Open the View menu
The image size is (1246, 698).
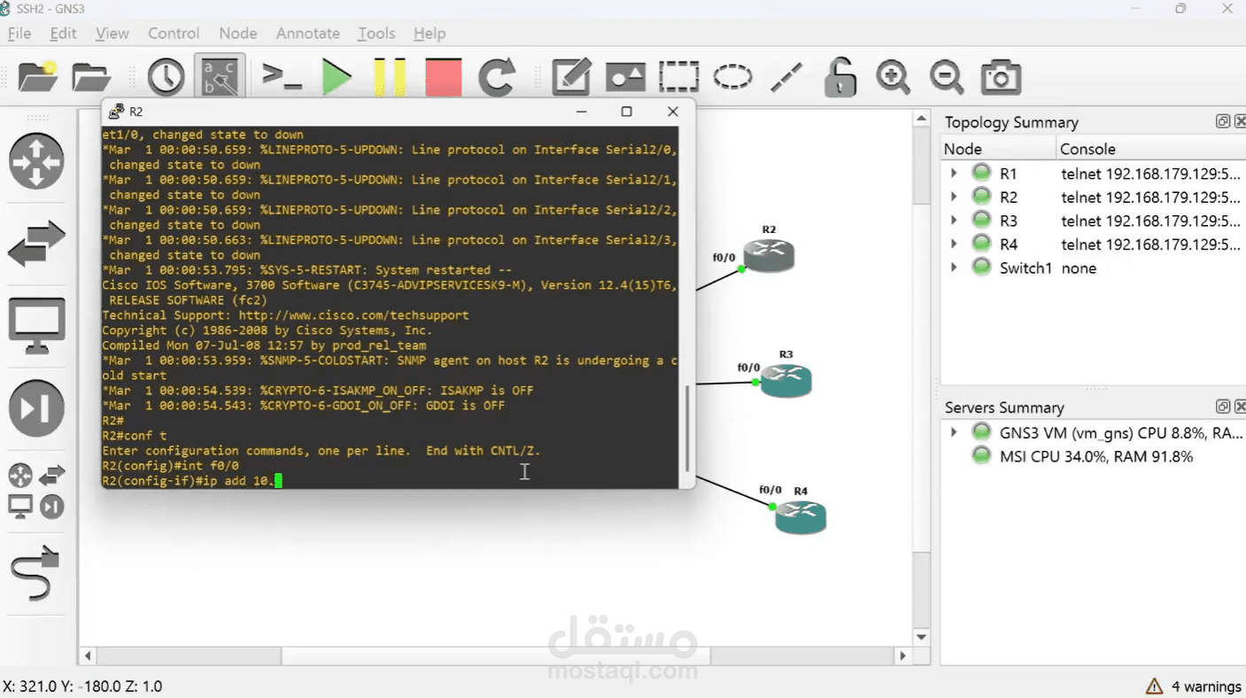point(112,33)
